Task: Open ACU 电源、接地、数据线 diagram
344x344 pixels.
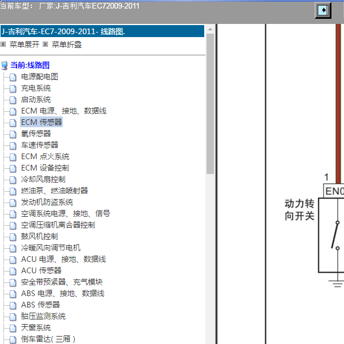Action: [63, 260]
